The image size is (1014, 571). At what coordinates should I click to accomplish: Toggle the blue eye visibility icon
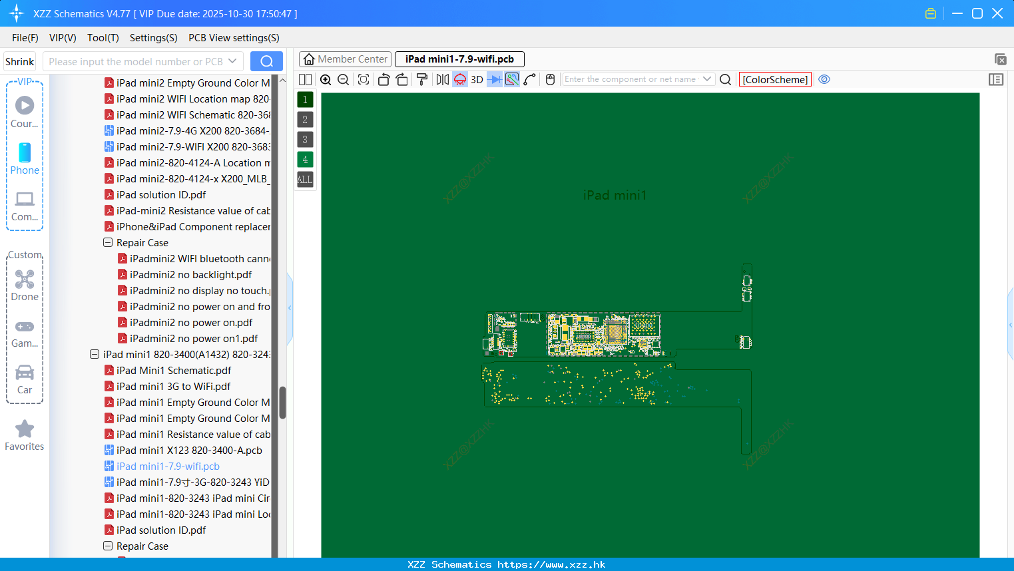[x=824, y=79]
